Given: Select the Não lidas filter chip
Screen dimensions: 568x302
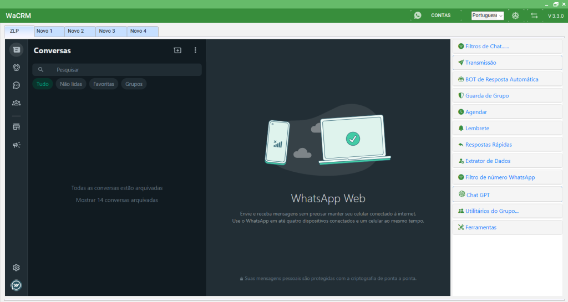Looking at the screenshot, I should [x=71, y=84].
